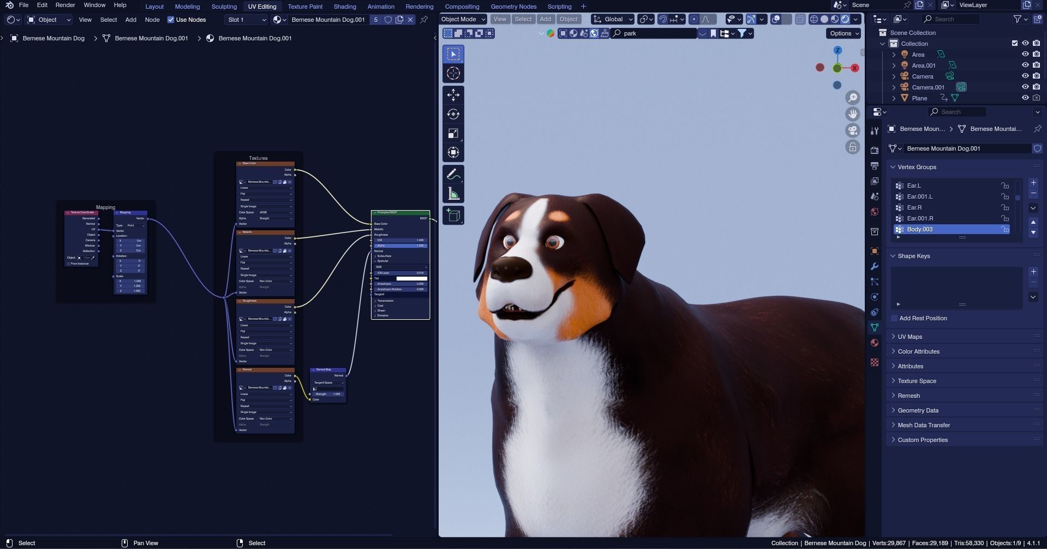Enable Add Rest Position checkbox
This screenshot has height=549, width=1047.
[x=894, y=318]
